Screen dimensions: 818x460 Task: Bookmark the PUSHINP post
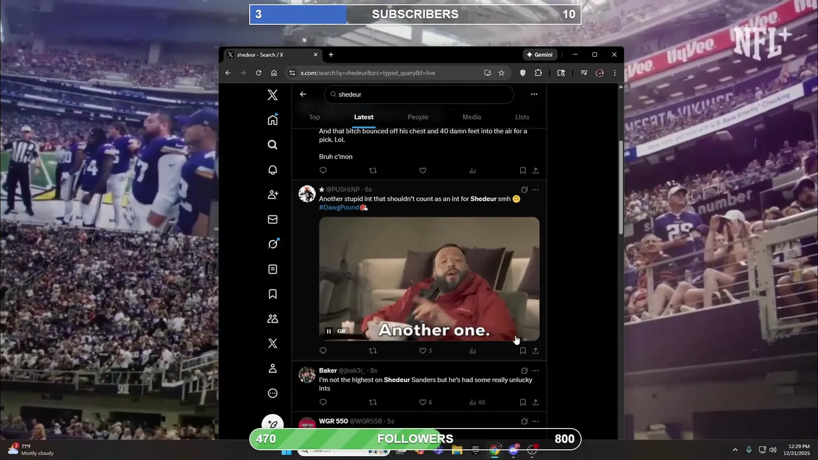tap(523, 351)
